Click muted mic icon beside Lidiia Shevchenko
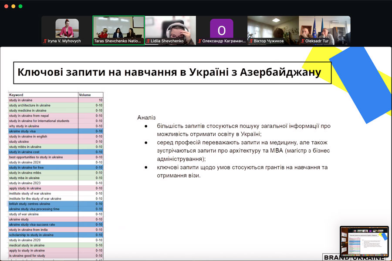The image size is (392, 261). click(x=148, y=41)
